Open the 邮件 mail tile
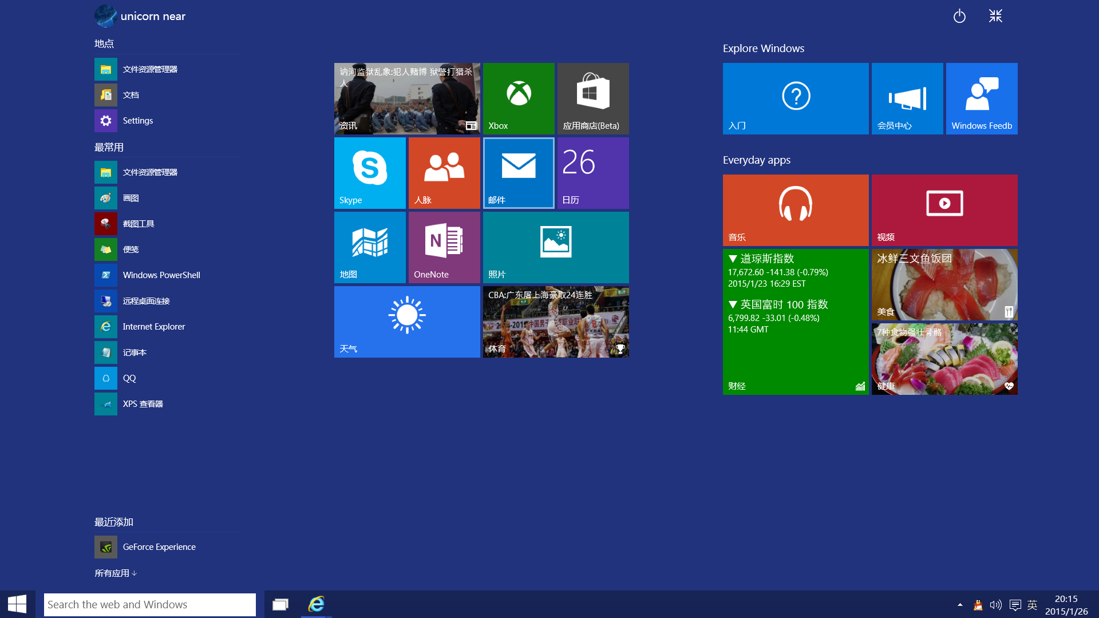Screen dimensions: 1099x618 pyautogui.click(x=519, y=173)
